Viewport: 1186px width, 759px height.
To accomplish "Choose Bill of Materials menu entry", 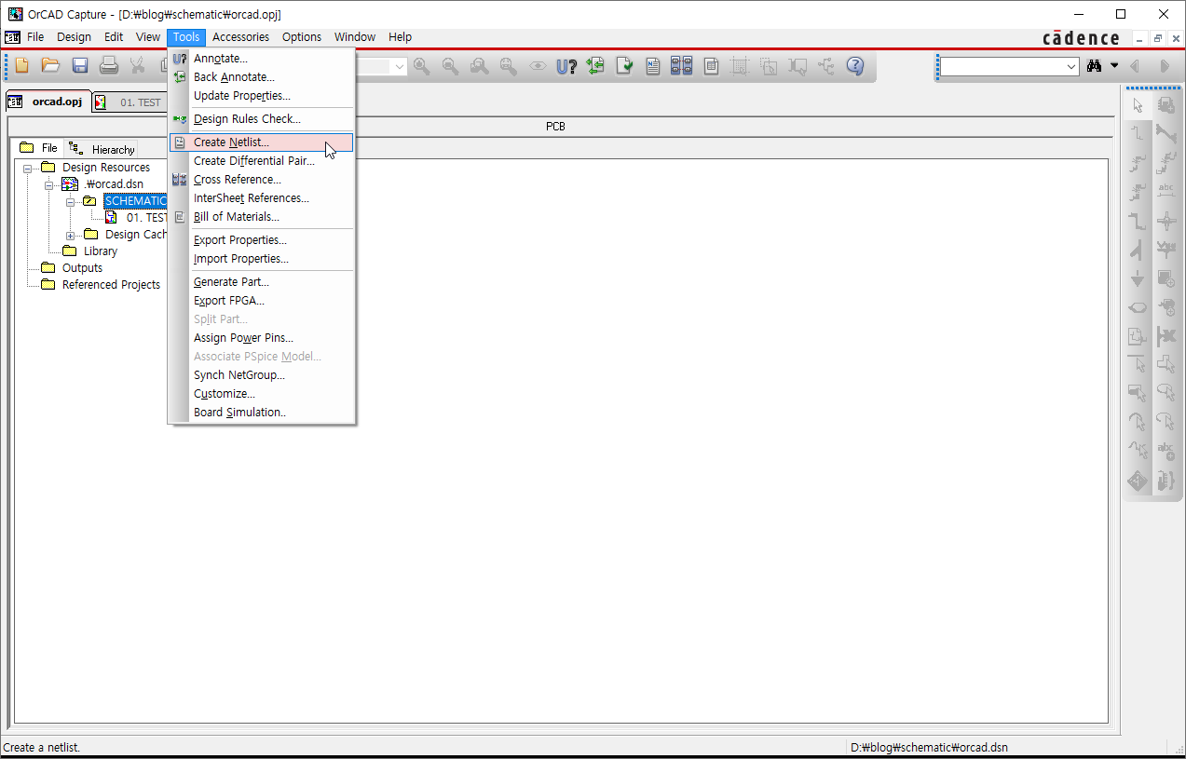I will coord(262,217).
